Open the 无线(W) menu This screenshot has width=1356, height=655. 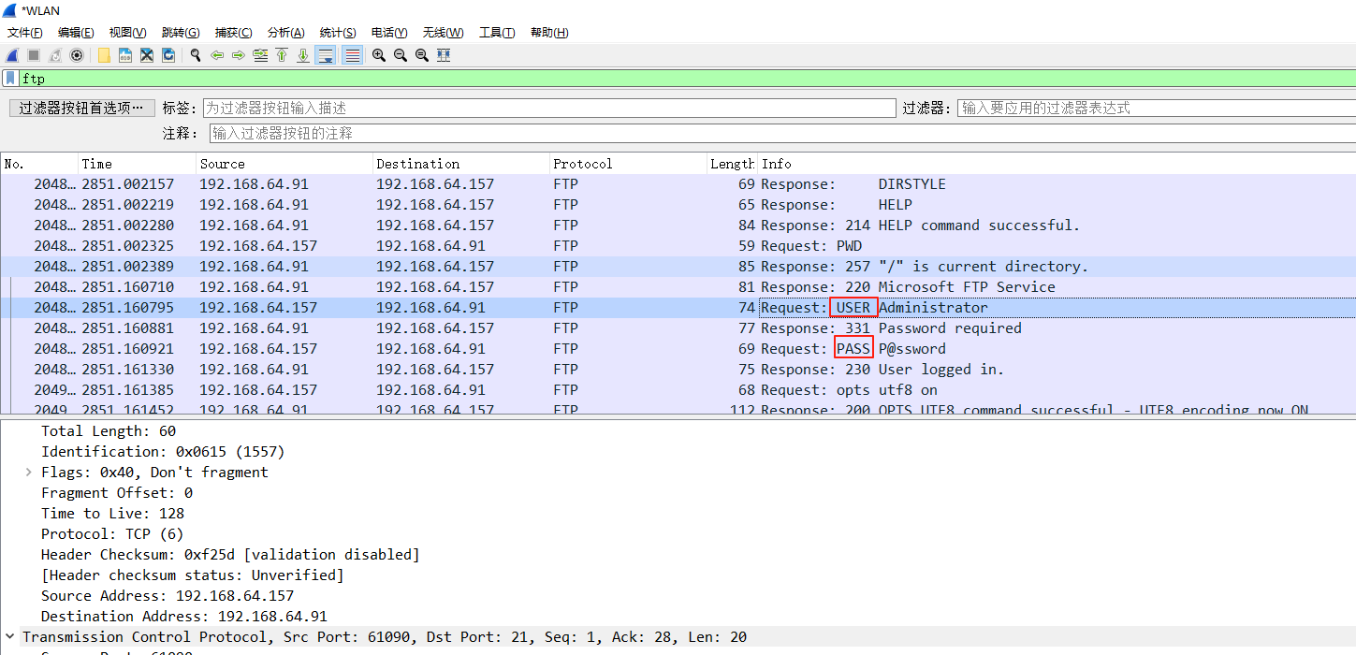coord(443,33)
